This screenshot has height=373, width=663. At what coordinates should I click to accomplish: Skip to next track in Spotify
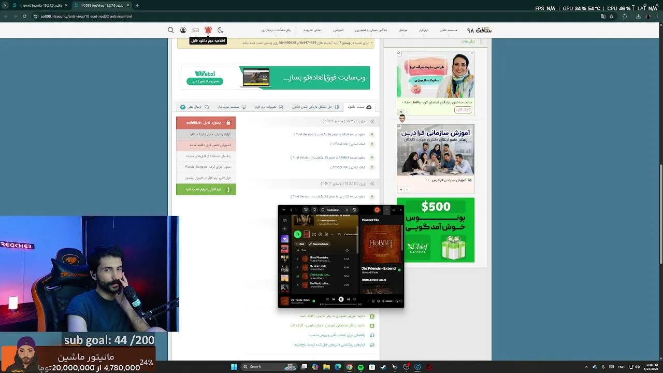coord(348,299)
